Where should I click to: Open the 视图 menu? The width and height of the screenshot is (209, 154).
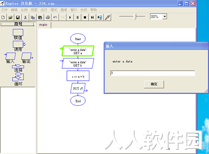(x=34, y=10)
